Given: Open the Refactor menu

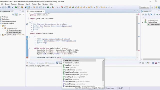Looking at the screenshot, I should point(14,4).
